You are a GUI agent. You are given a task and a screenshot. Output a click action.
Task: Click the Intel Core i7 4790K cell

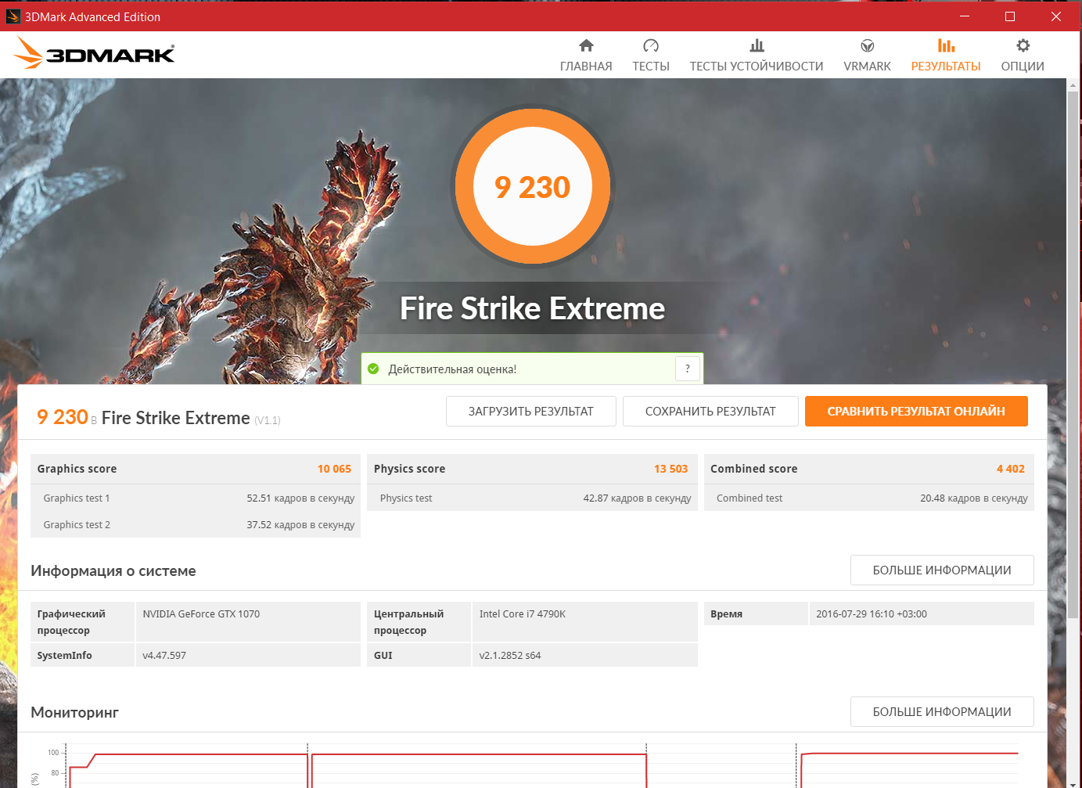tap(584, 622)
